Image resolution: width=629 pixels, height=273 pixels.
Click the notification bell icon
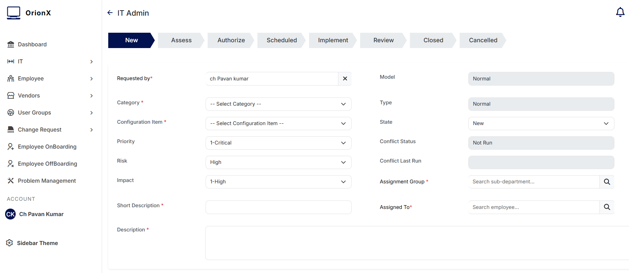coord(620,13)
